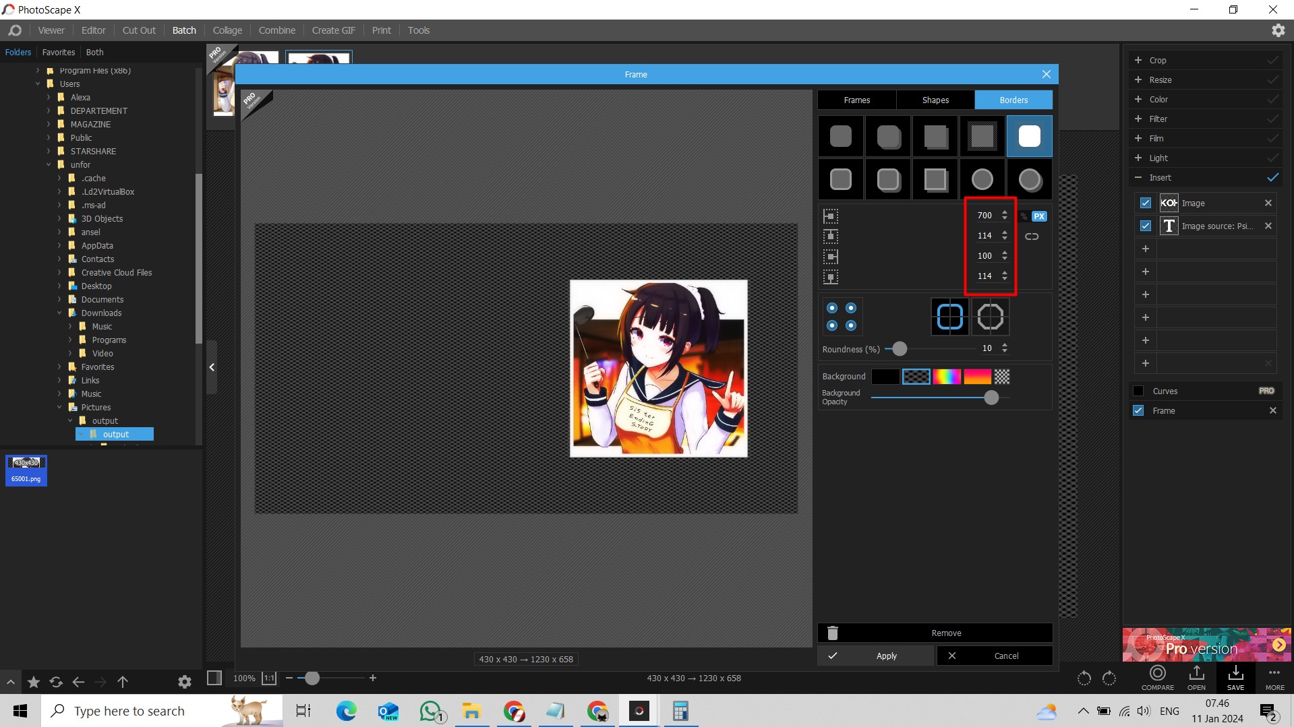
Task: Uncheck the Frame checkbox
Action: 1138,410
